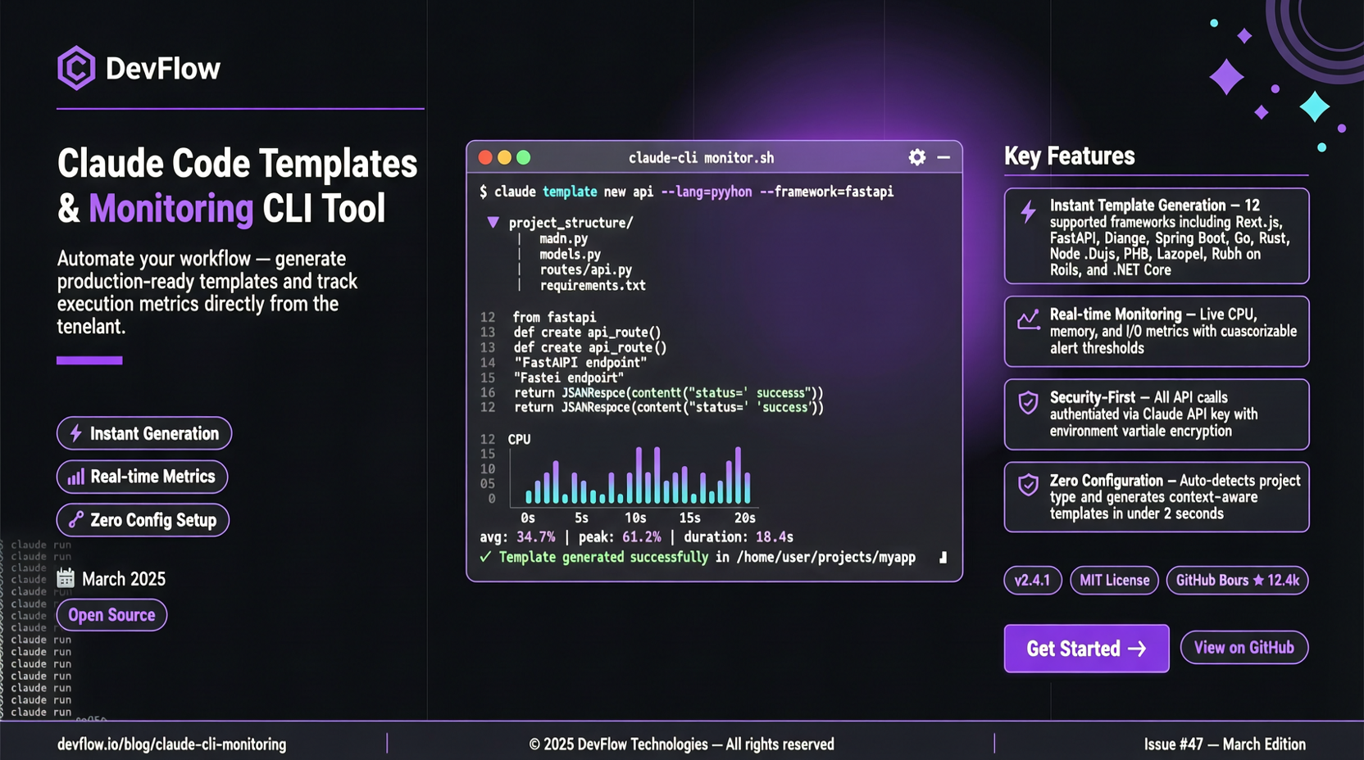This screenshot has width=1364, height=760.
Task: Toggle the green traffic light on terminal window
Action: pyautogui.click(x=523, y=156)
